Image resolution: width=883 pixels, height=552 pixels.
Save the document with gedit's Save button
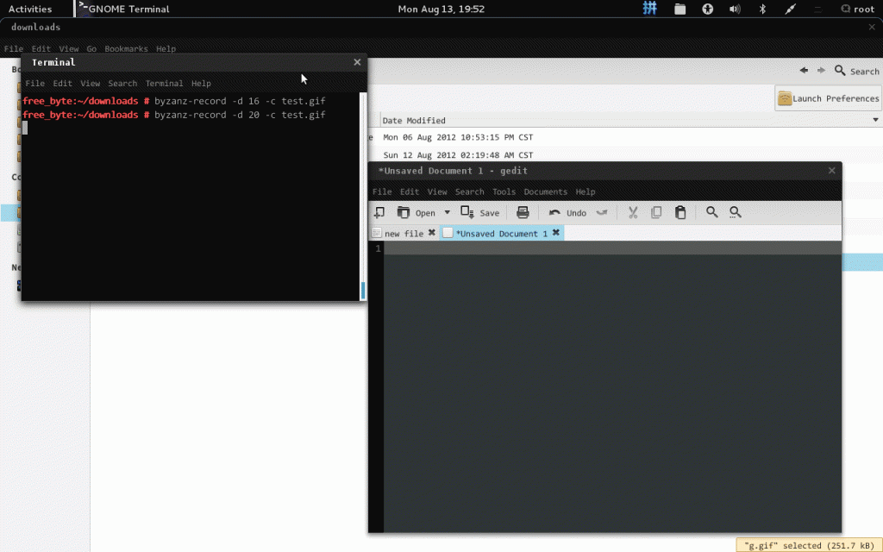click(x=479, y=212)
